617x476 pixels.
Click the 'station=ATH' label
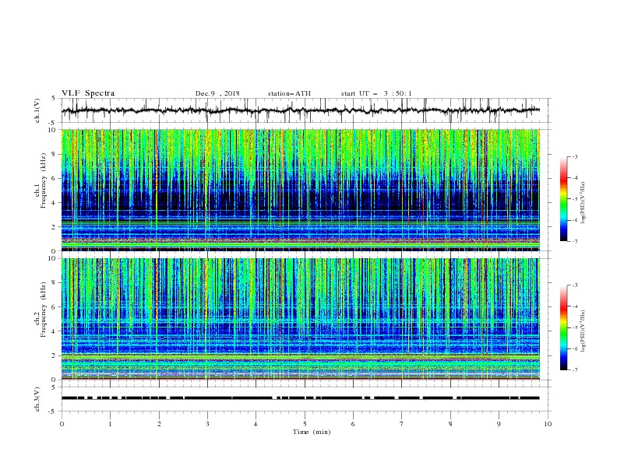(x=289, y=93)
